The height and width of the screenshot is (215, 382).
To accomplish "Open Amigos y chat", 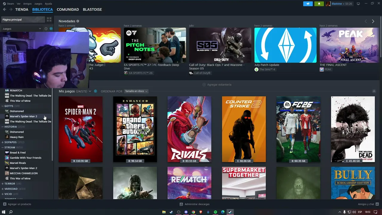I will (368, 204).
